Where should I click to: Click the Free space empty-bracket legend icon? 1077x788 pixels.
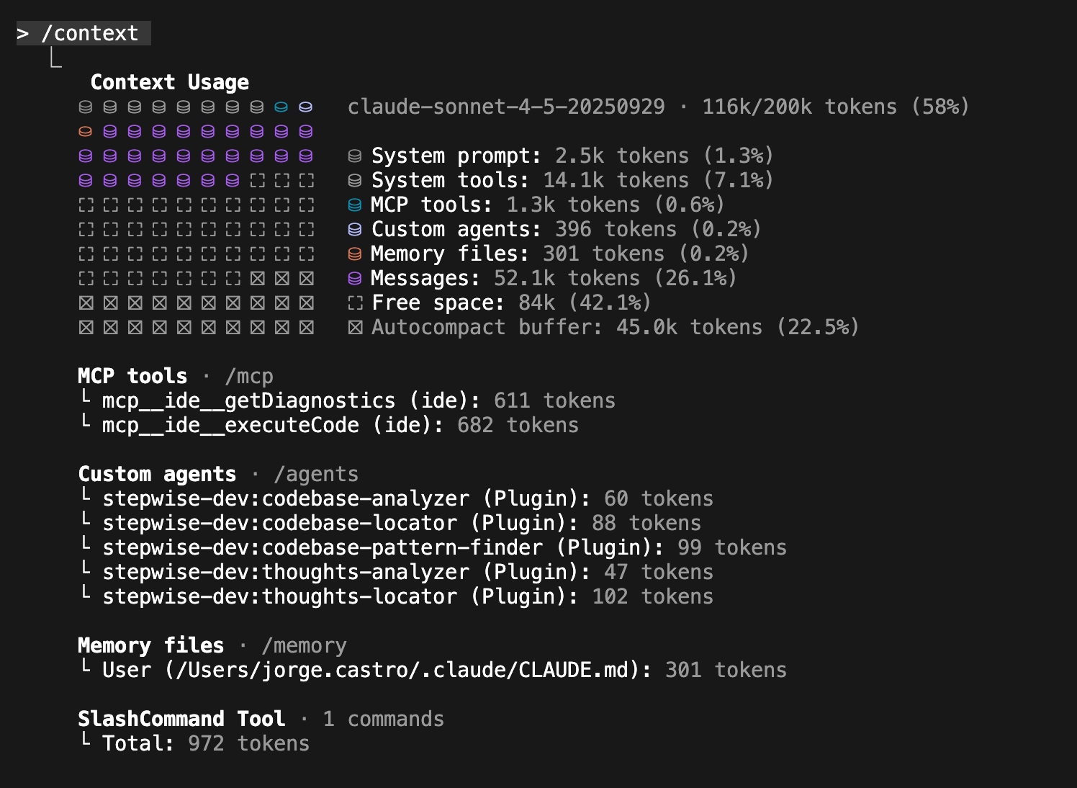354,303
